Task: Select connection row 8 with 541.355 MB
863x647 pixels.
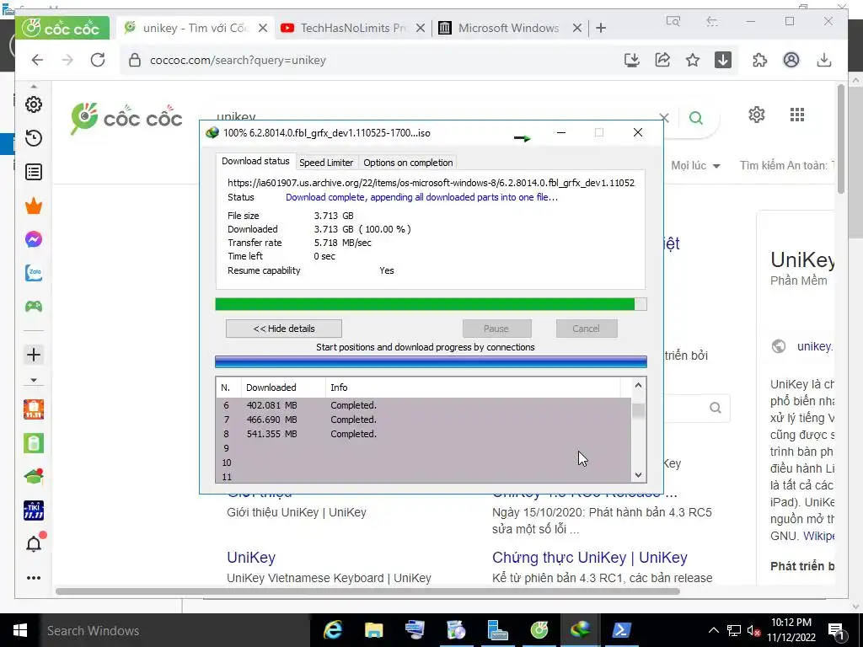Action: coord(424,434)
